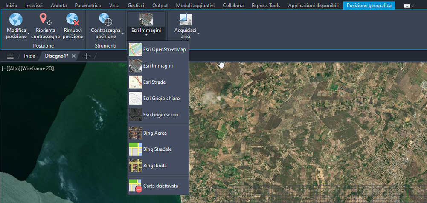
Task: Select the Posizione geografica tab
Action: [x=369, y=6]
